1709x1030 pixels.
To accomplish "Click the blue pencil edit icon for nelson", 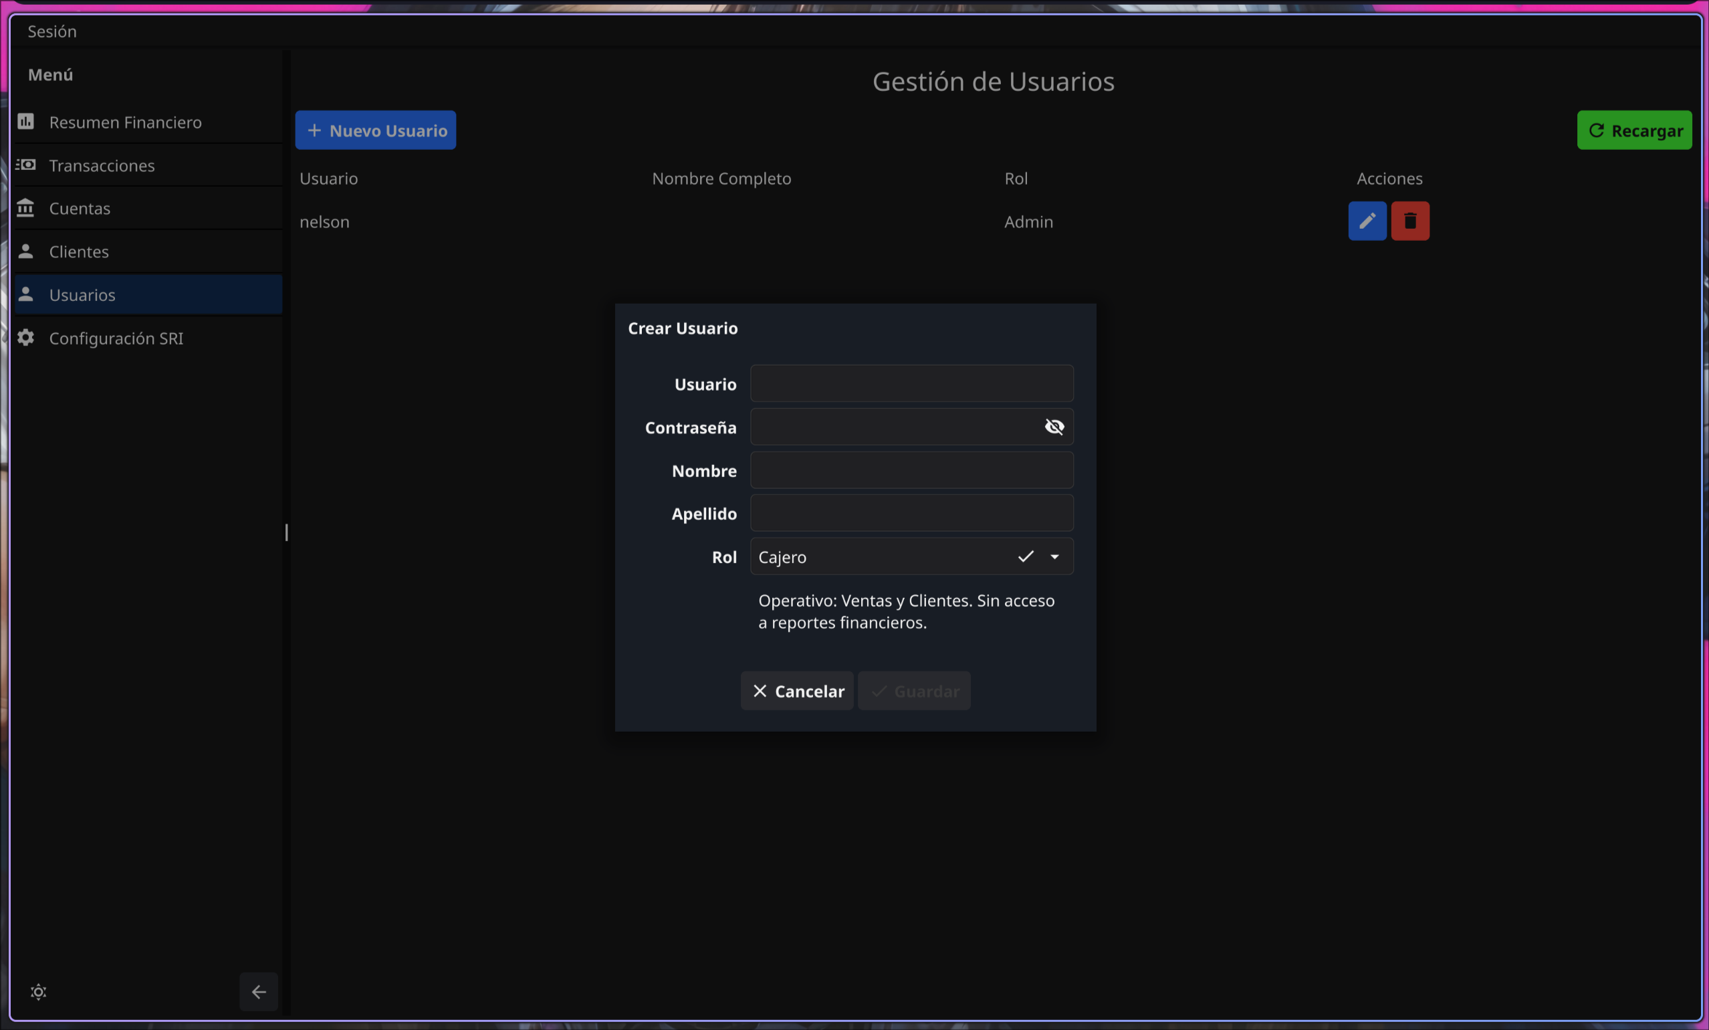I will click(x=1367, y=221).
